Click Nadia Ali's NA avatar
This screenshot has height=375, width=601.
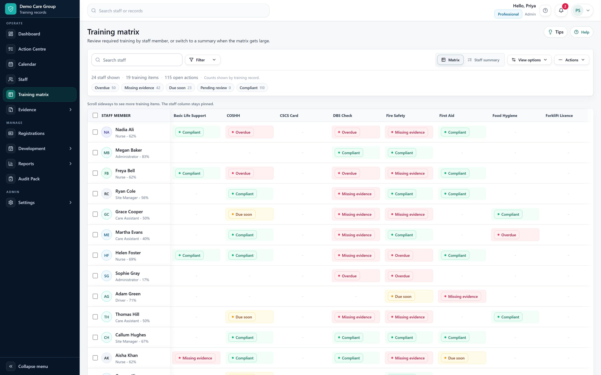(x=106, y=132)
